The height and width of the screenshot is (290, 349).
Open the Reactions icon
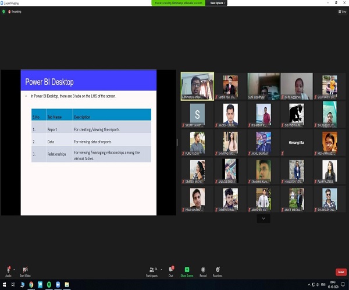pos(218,269)
